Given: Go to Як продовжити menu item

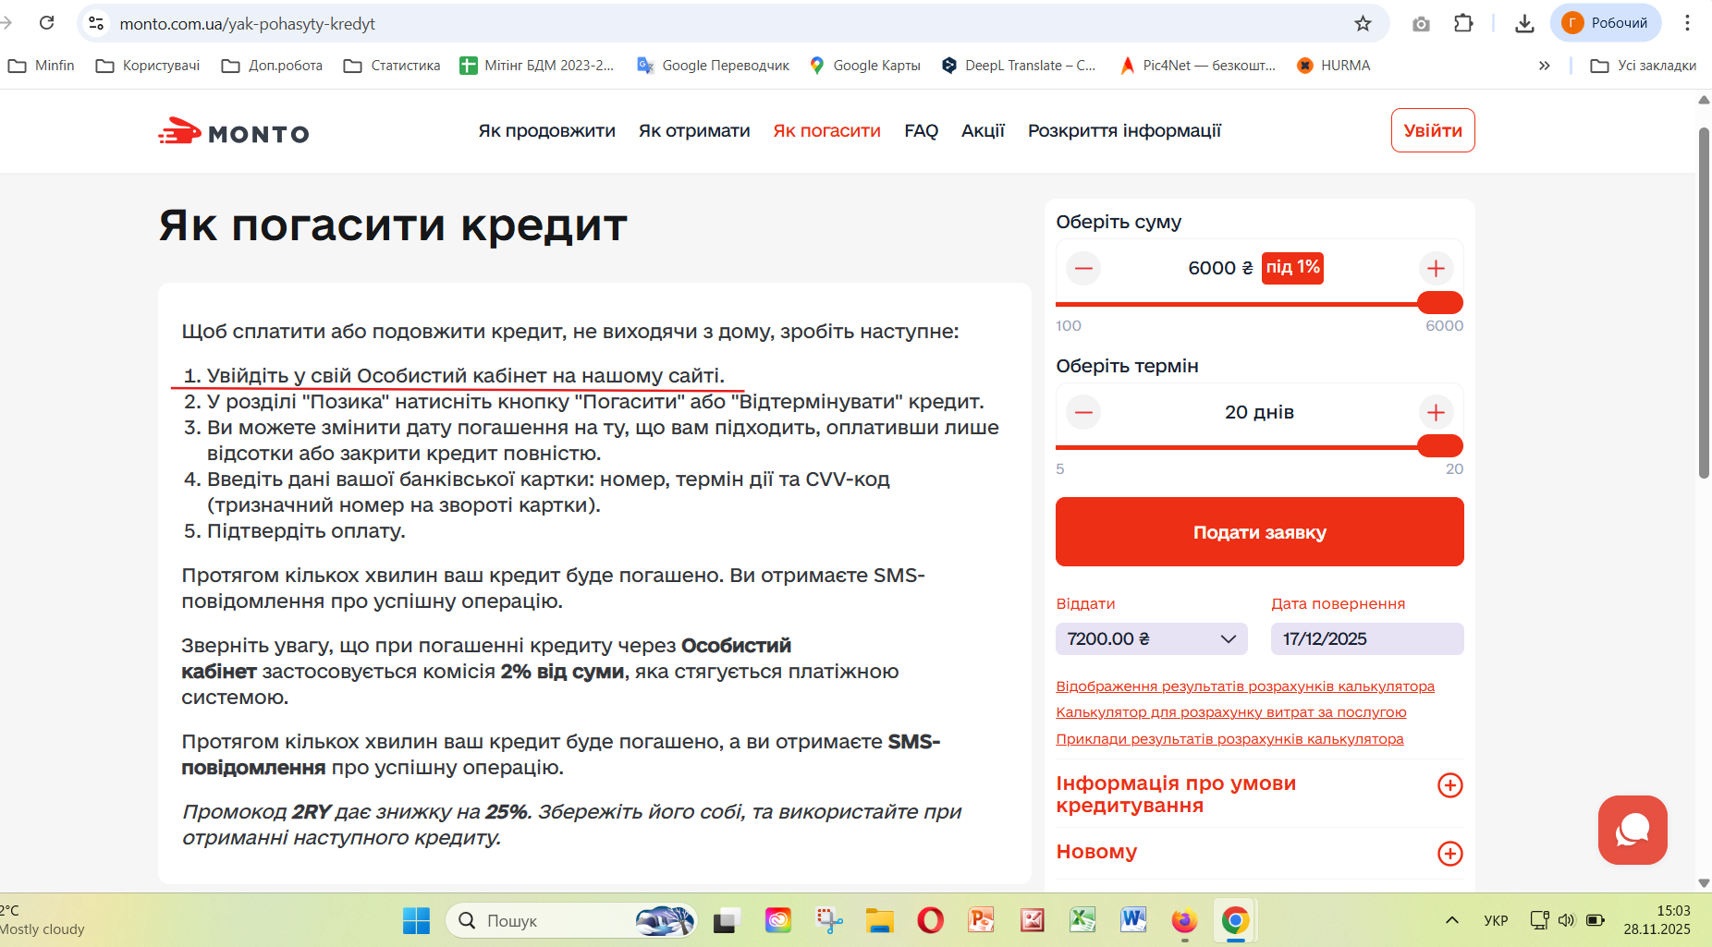Looking at the screenshot, I should coord(546,131).
